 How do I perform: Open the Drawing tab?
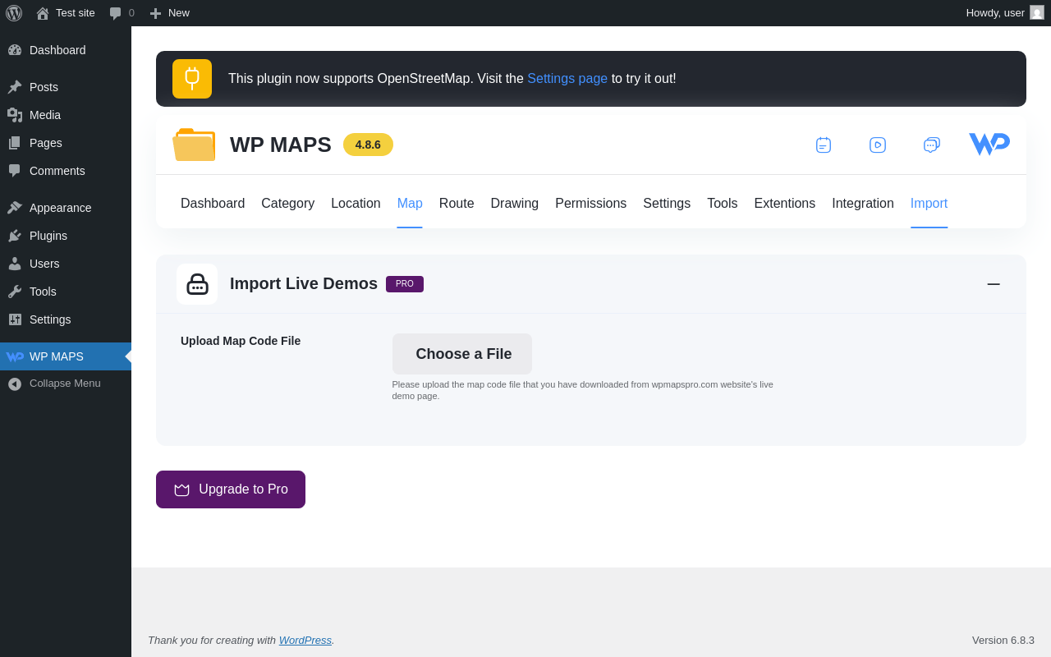tap(514, 204)
